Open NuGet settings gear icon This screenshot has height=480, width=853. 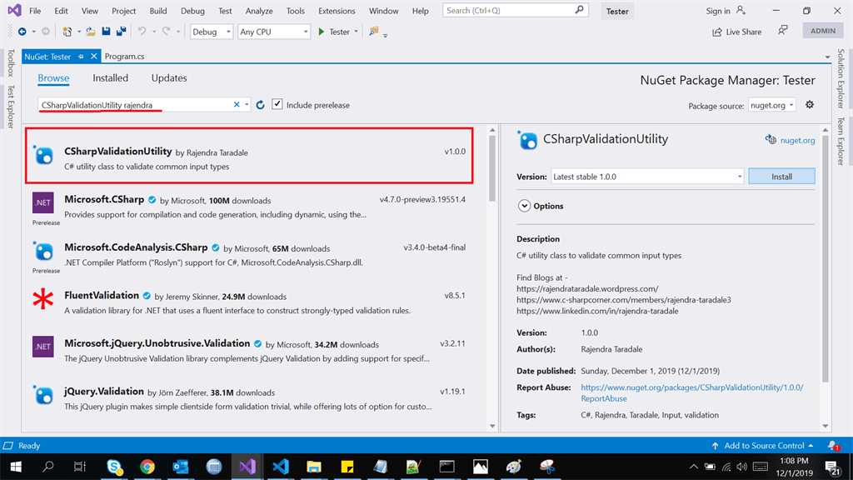810,104
